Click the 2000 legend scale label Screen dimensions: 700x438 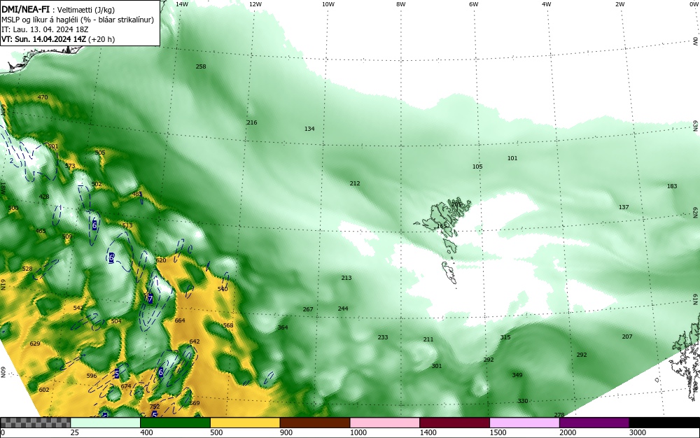click(568, 432)
